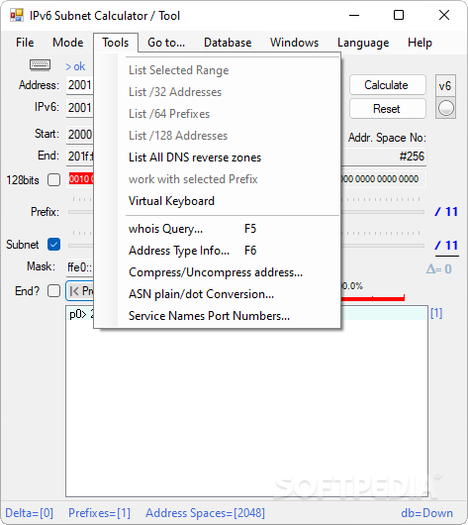Open the Mode menu
Screen dimensions: 468x525
pos(68,43)
